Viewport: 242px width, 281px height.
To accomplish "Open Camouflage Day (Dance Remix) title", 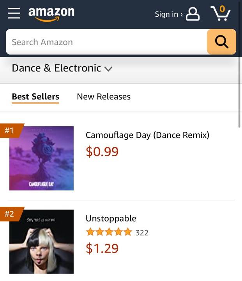I will point(148,135).
